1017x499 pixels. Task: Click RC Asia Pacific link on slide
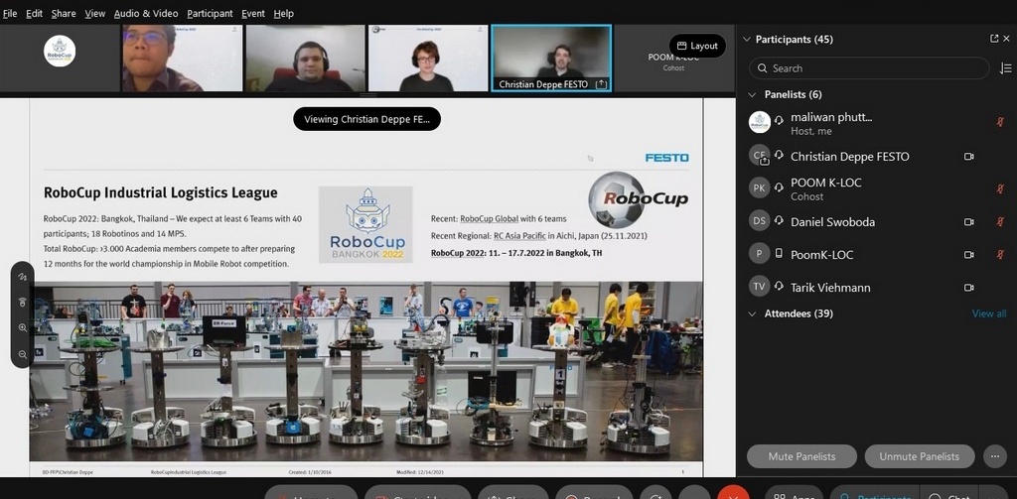pos(519,236)
